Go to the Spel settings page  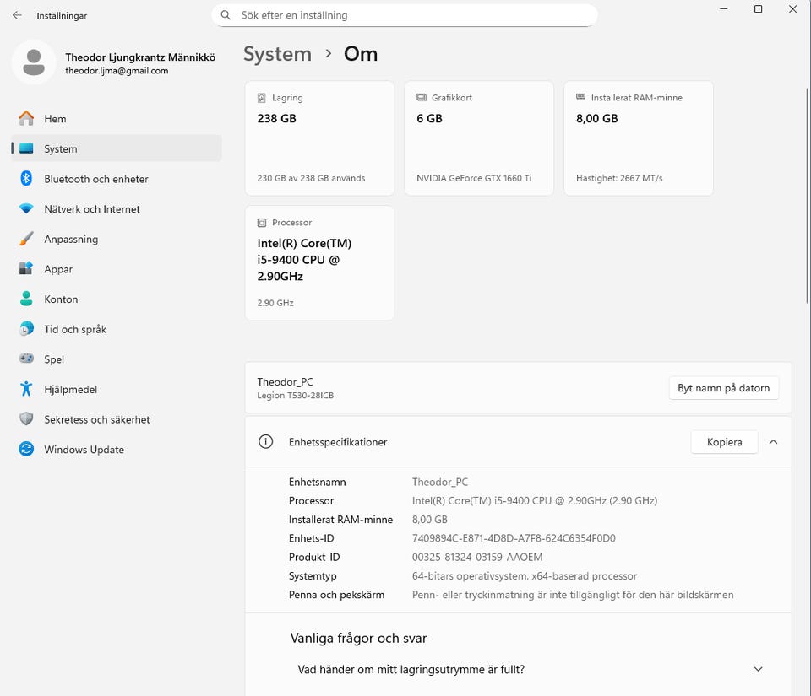pos(54,359)
